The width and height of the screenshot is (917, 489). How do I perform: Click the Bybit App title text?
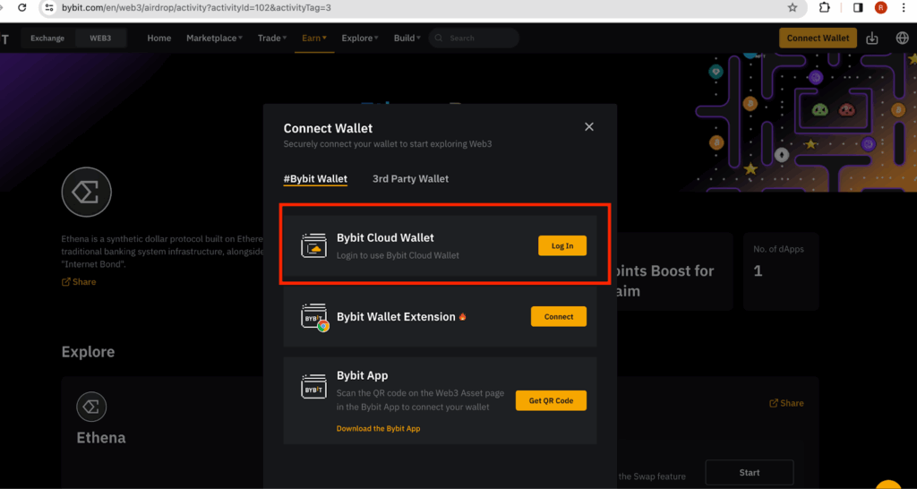pos(363,375)
